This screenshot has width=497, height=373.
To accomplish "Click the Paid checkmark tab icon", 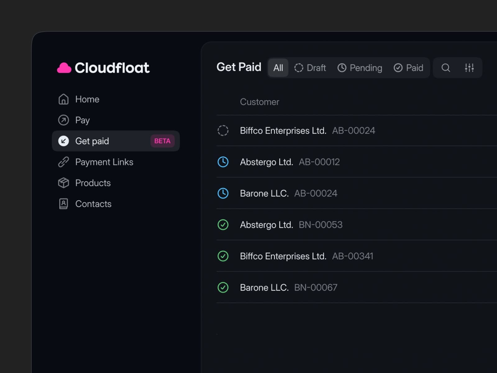I will [x=398, y=68].
